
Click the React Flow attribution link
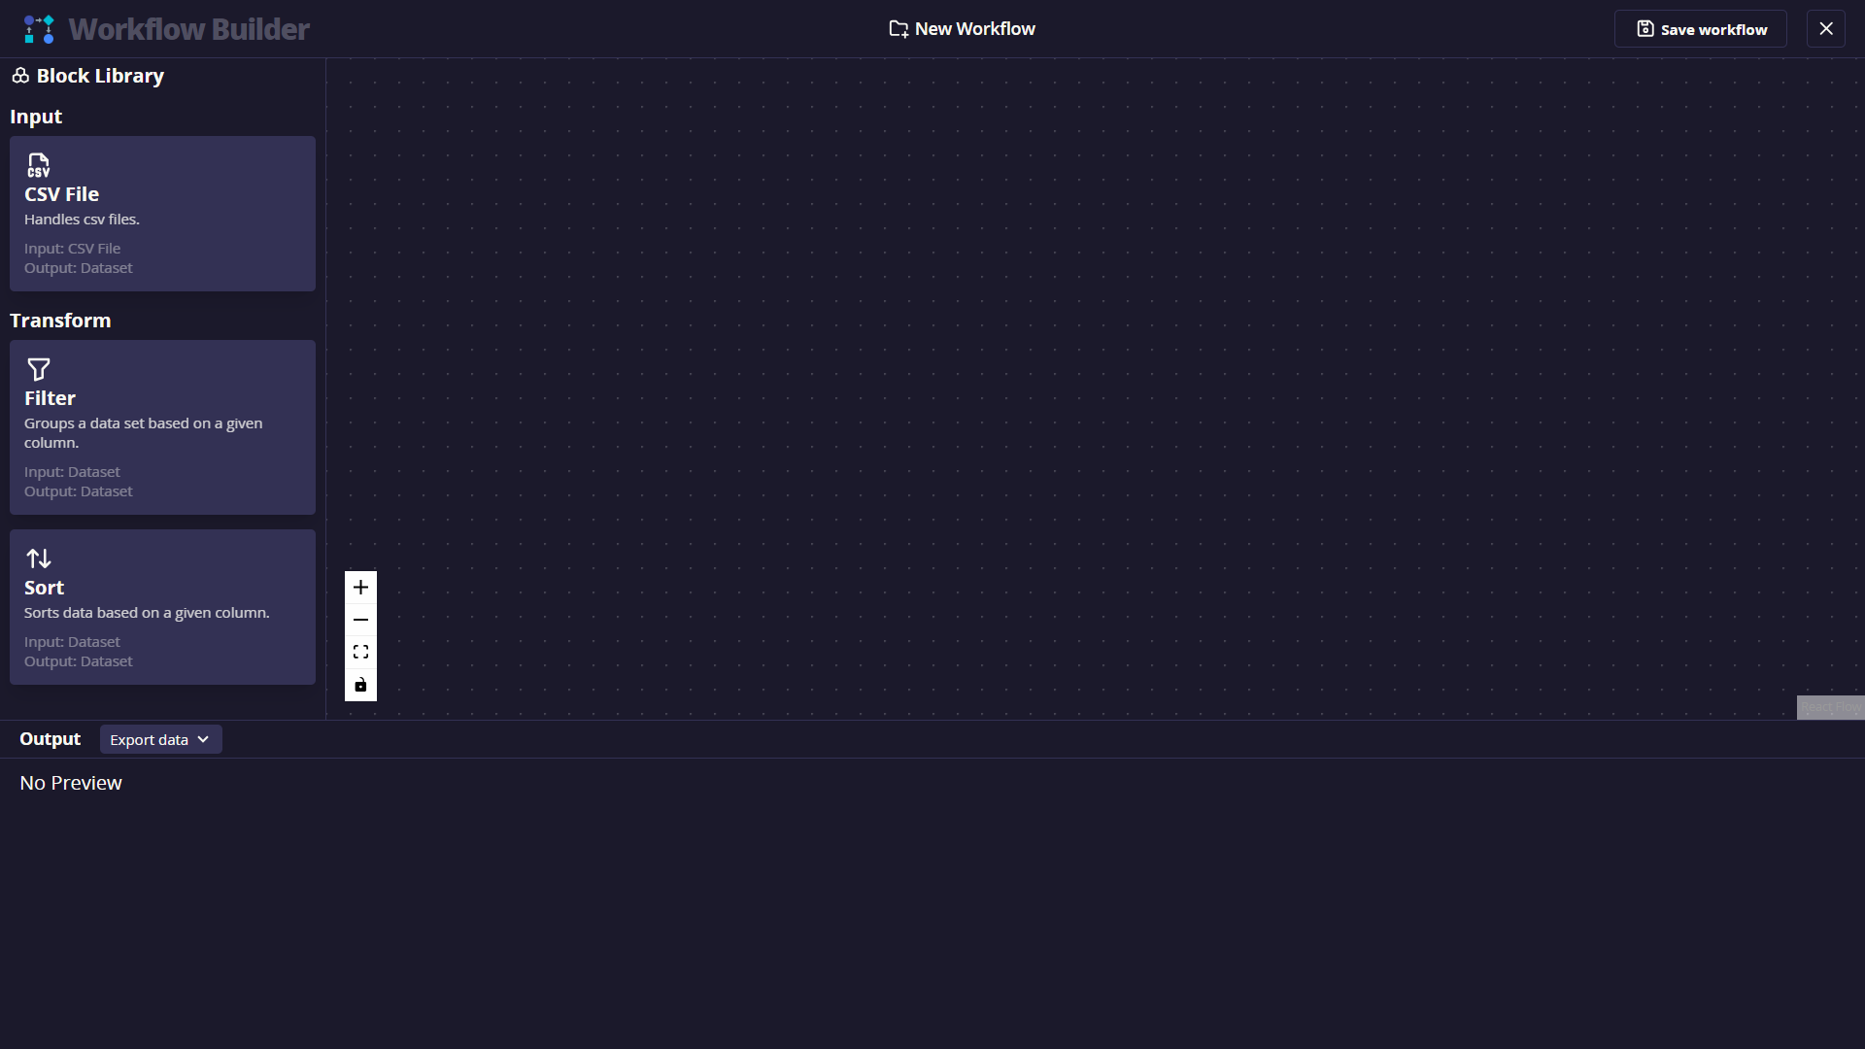[1830, 707]
